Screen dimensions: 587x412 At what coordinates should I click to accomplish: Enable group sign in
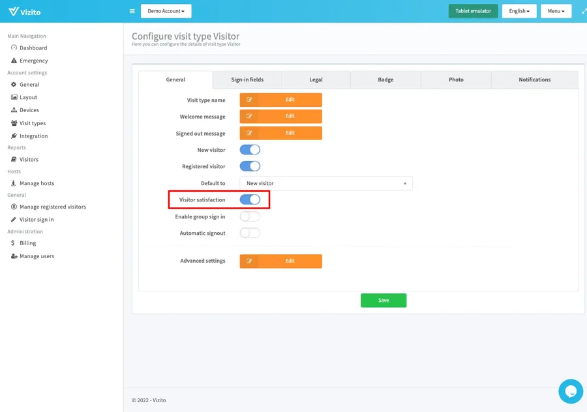(x=250, y=216)
